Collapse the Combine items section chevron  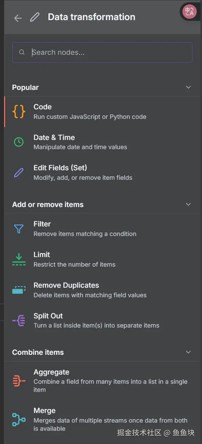(188, 352)
